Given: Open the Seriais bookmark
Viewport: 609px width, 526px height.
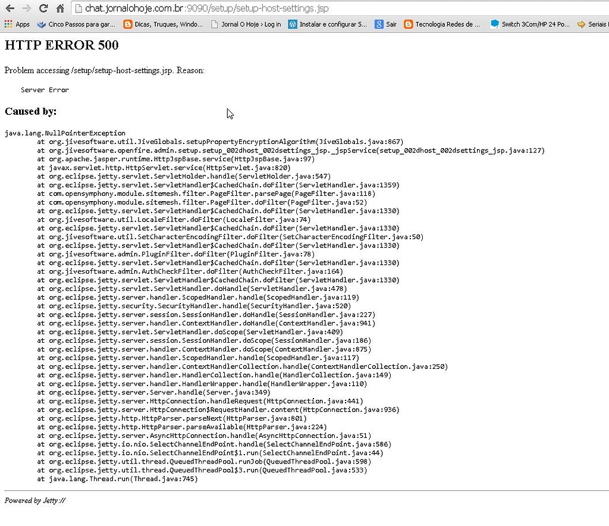Looking at the screenshot, I should click(x=595, y=24).
